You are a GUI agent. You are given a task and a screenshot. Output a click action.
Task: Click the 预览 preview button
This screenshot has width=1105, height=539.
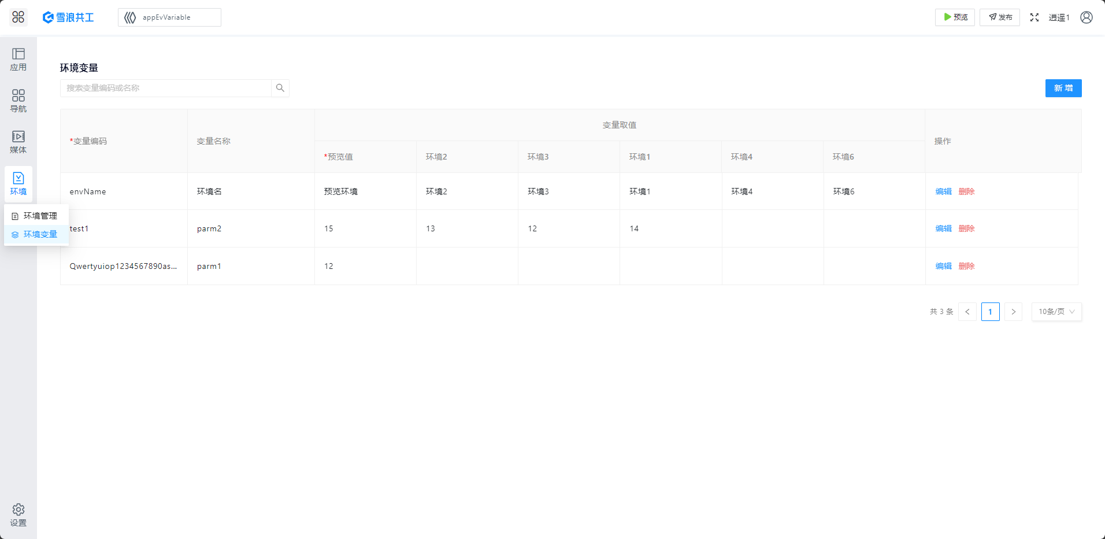tap(955, 17)
